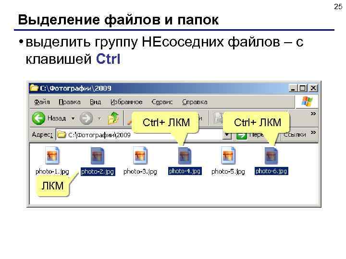346x259 pixels.
Task: Click the folder icon in the title bar
Action: [x=34, y=88]
